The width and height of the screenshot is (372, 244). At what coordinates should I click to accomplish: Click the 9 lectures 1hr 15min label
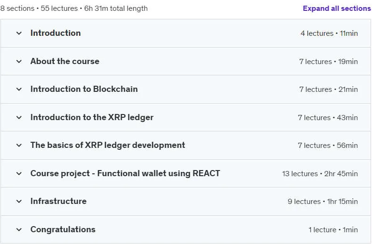click(323, 201)
